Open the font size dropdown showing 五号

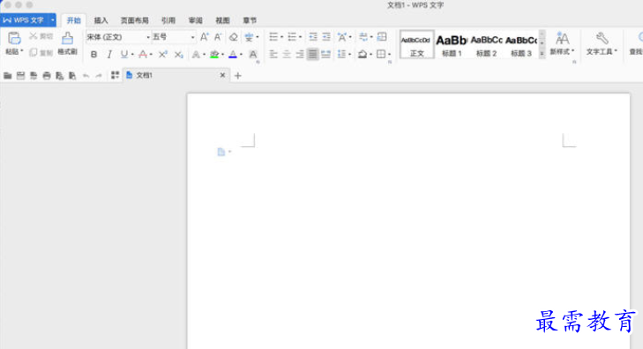(x=174, y=37)
